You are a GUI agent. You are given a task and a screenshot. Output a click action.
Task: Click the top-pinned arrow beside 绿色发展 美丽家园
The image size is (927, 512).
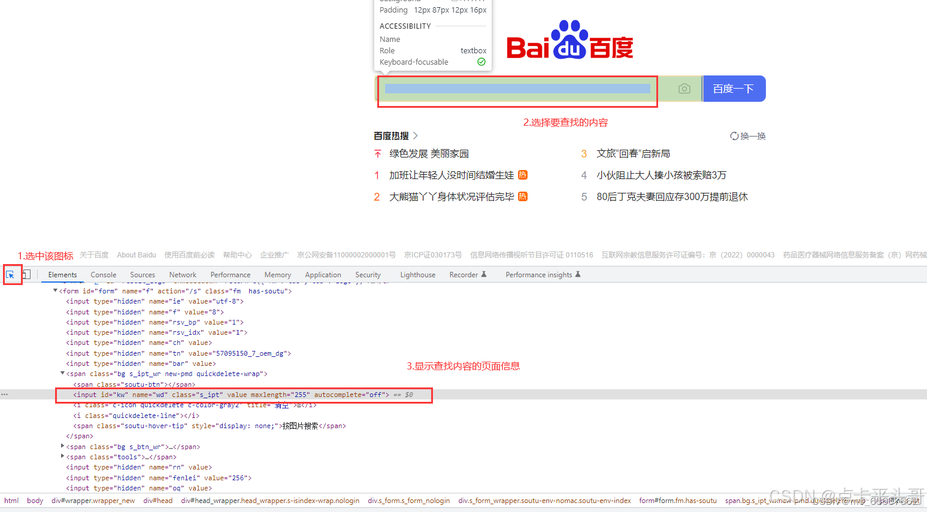pyautogui.click(x=377, y=154)
